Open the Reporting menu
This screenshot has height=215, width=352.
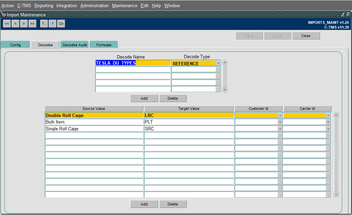tap(44, 5)
